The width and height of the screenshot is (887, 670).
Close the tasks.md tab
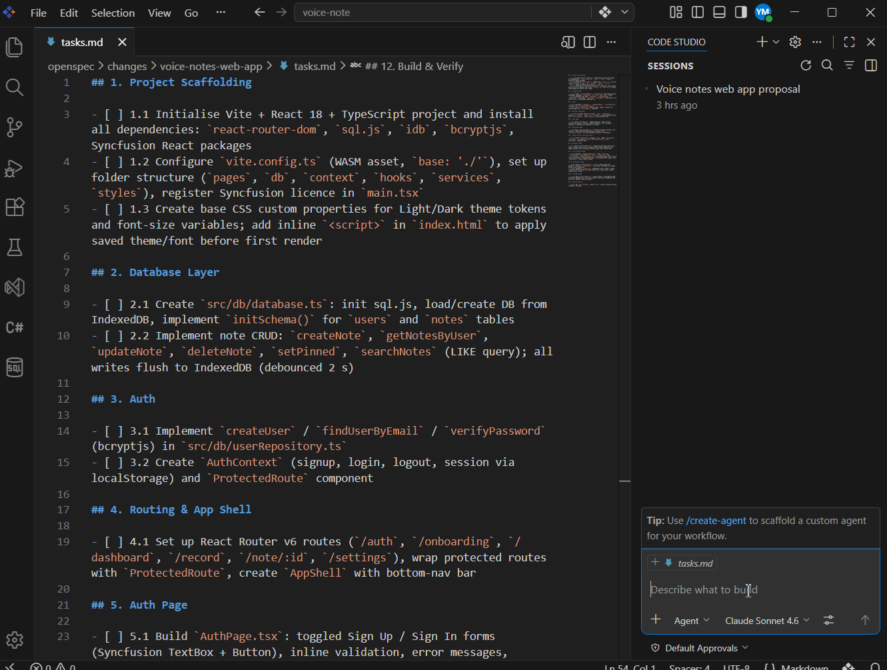(122, 42)
